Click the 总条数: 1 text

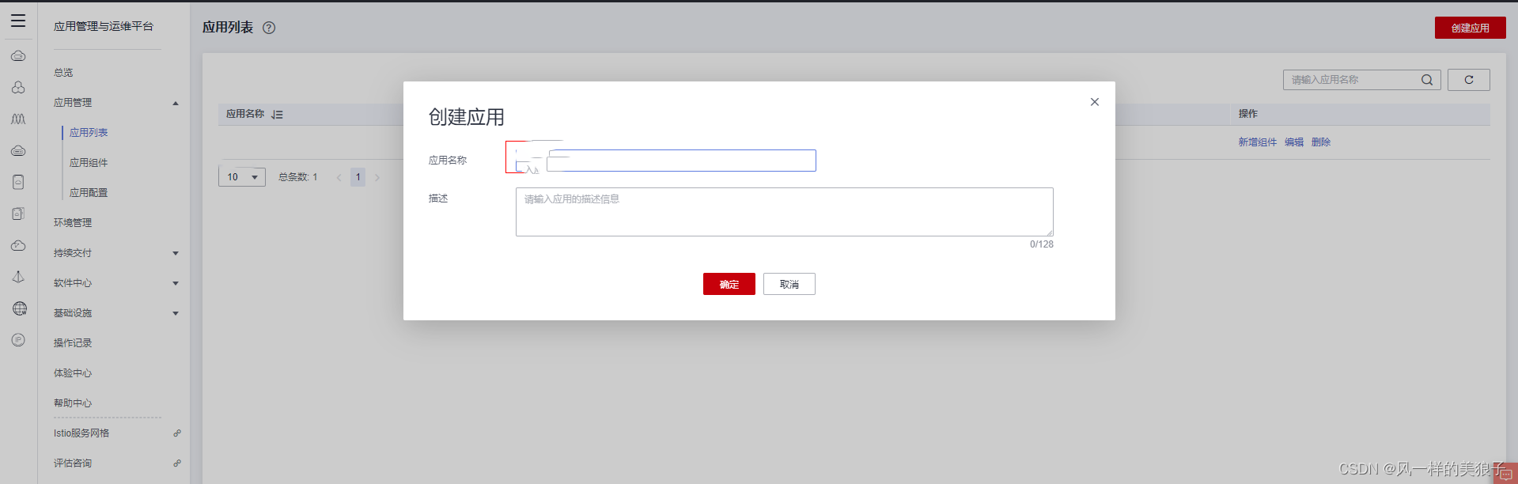pyautogui.click(x=298, y=177)
